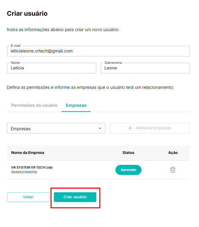Click the Voltar button
The width and height of the screenshot is (199, 227).
[28, 197]
